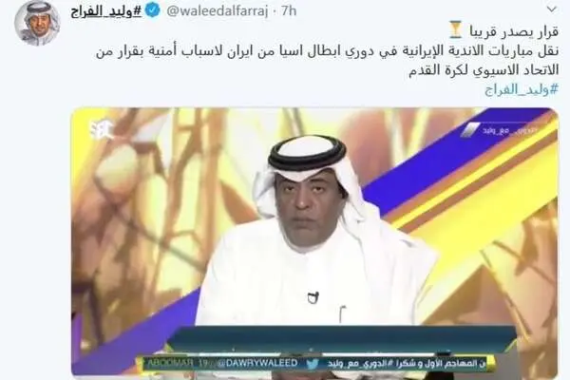Click the Twitter bird icon in ticker
Viewport: 570px width, 380px height.
[312, 363]
